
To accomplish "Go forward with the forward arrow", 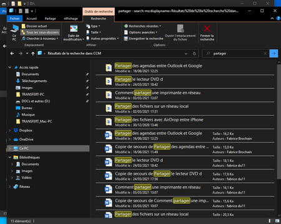I will pos(21,54).
